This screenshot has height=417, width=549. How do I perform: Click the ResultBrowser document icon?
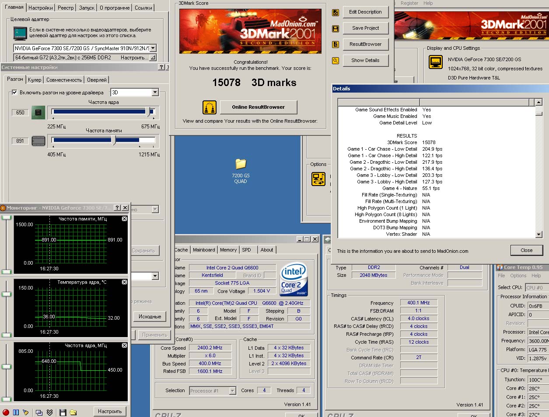tap(336, 45)
